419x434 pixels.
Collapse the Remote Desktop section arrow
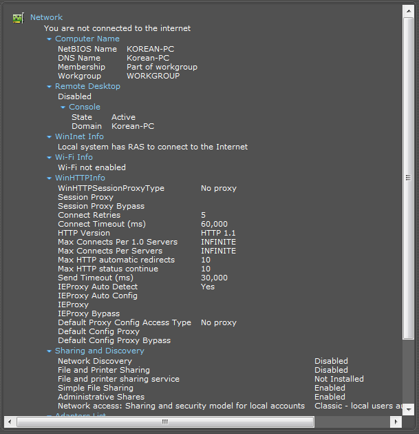pyautogui.click(x=50, y=87)
